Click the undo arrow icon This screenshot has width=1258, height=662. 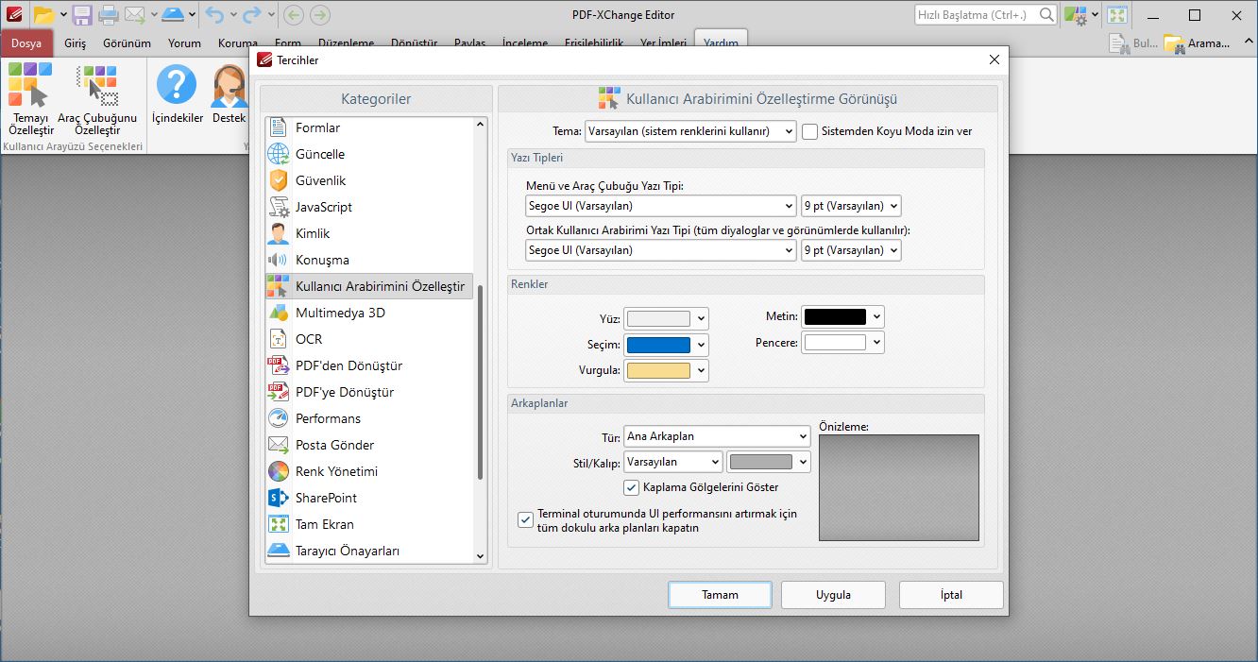215,14
